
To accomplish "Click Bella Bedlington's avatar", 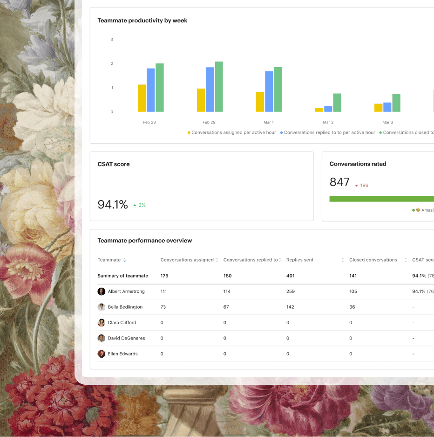I will (101, 307).
